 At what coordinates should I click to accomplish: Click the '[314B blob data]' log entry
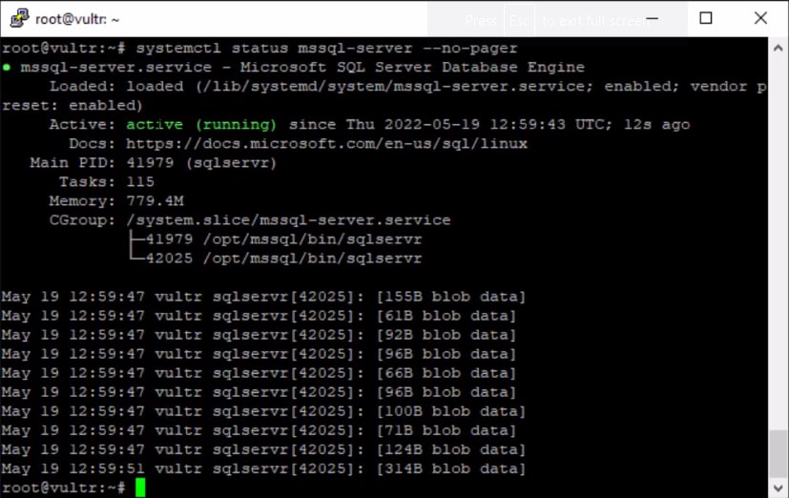click(451, 468)
